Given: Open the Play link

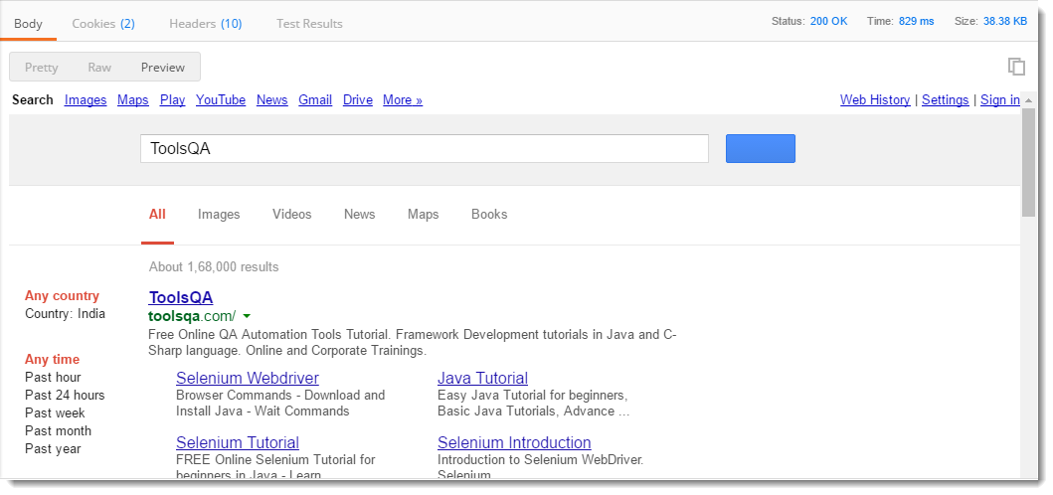Looking at the screenshot, I should click(x=173, y=100).
